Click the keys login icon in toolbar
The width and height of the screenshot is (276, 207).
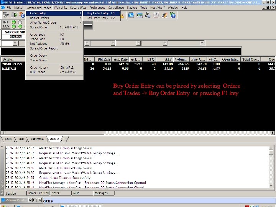point(5,15)
